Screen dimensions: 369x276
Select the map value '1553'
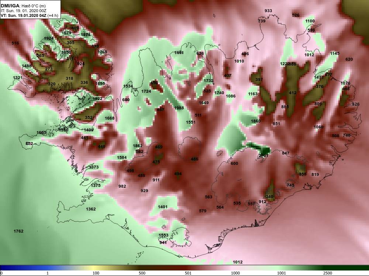point(163,235)
